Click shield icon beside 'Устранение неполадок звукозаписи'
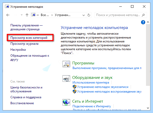 coord(75,87)
